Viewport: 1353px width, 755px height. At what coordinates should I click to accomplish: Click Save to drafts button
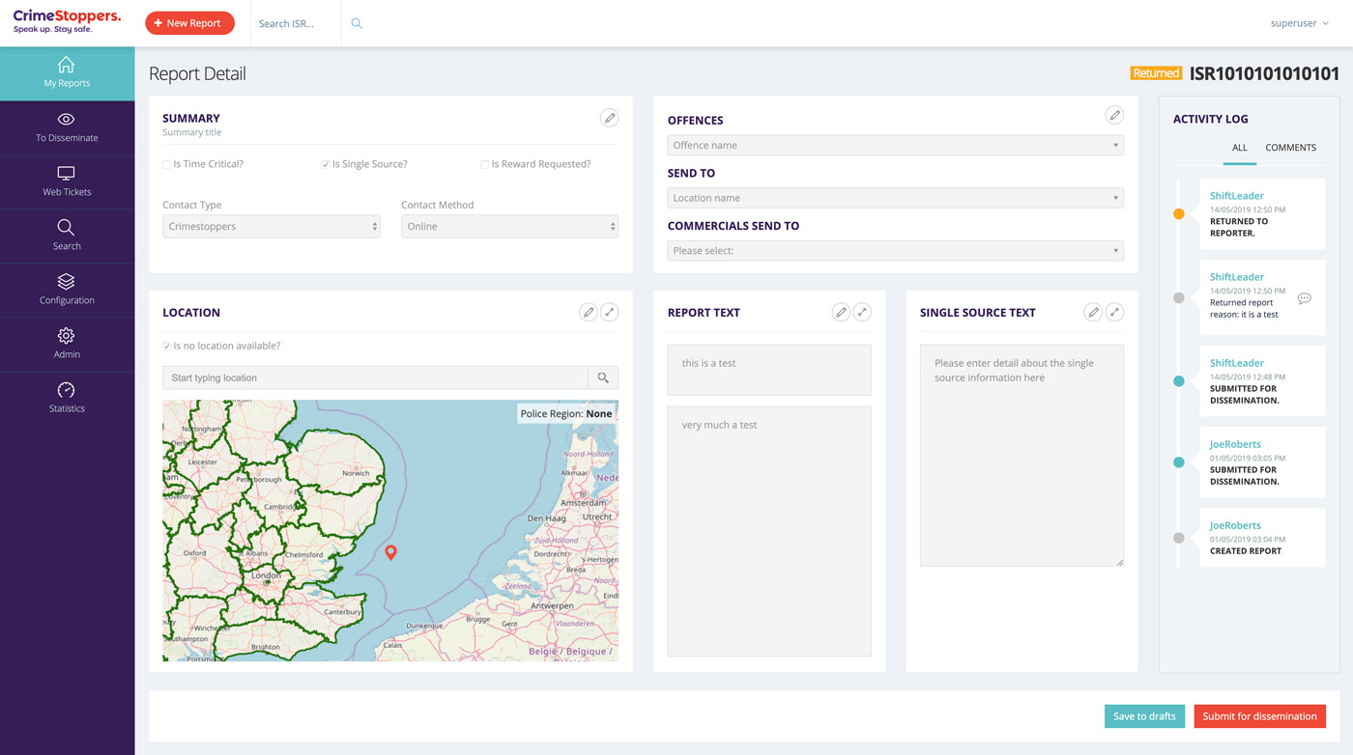[x=1144, y=716]
